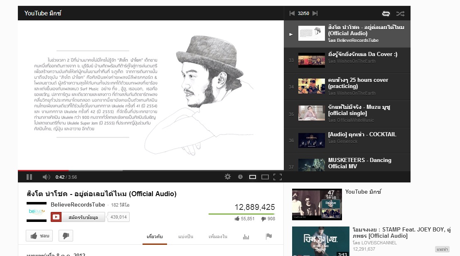Click the currently playing playlist item 32
Image resolution: width=460 pixels, height=256 pixels.
click(x=347, y=34)
